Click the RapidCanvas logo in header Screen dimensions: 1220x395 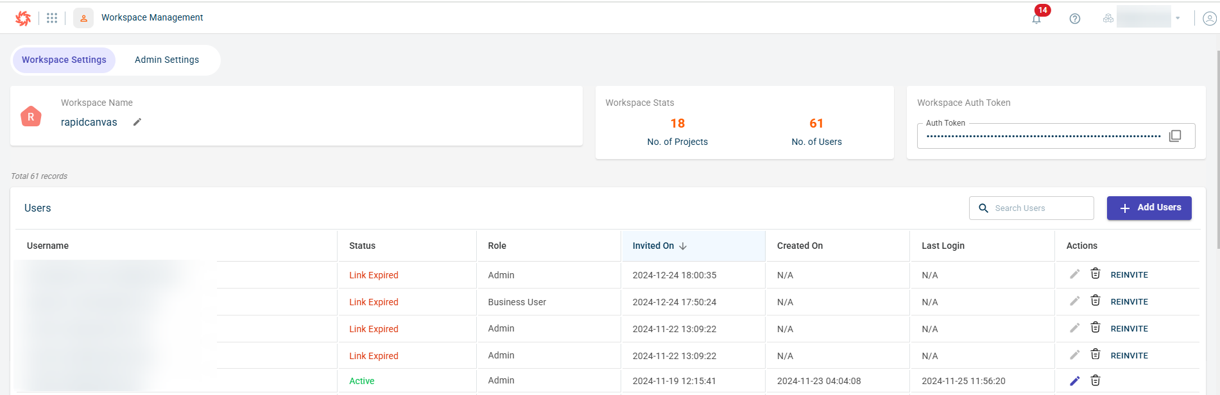pyautogui.click(x=23, y=18)
